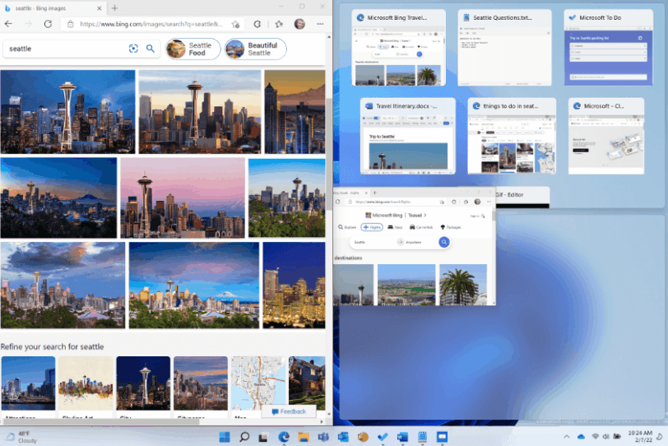
Task: Select Packages tab in Bing Travel window
Action: tap(450, 227)
